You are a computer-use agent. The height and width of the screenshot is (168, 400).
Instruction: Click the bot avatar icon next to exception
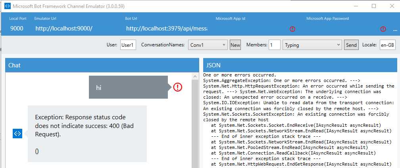tap(17, 134)
